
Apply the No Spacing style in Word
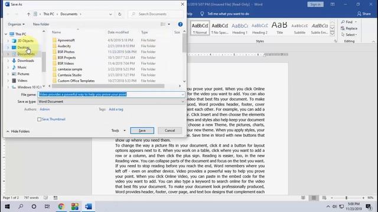tap(220, 28)
